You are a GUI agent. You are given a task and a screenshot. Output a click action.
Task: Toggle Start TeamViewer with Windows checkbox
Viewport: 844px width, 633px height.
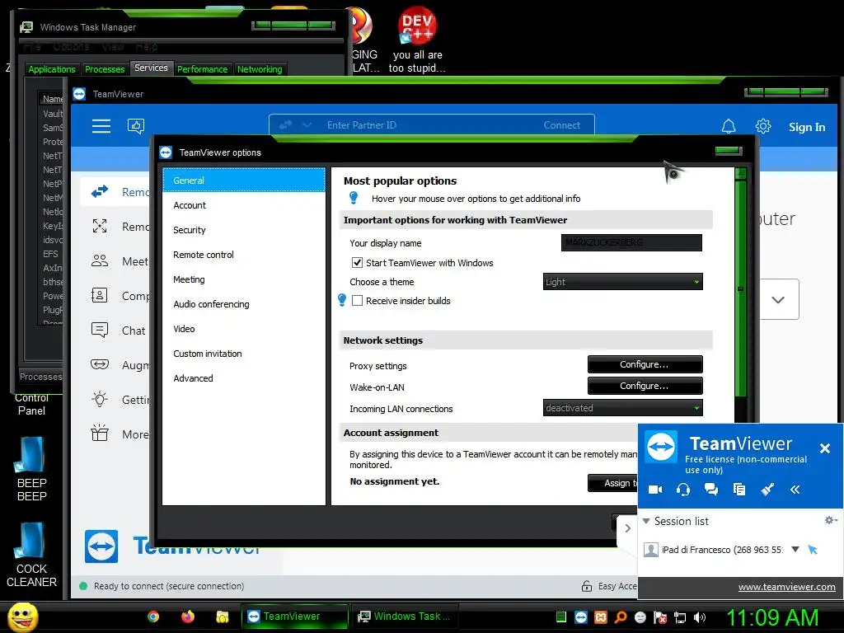(357, 263)
